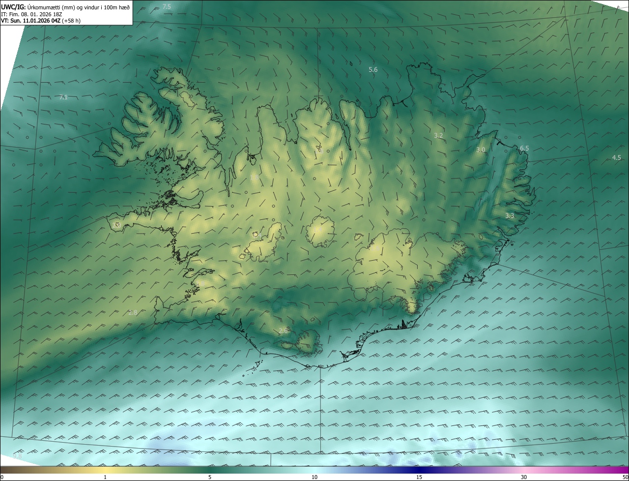
Task: Click the 2.6 value label near south coast
Action: click(283, 331)
